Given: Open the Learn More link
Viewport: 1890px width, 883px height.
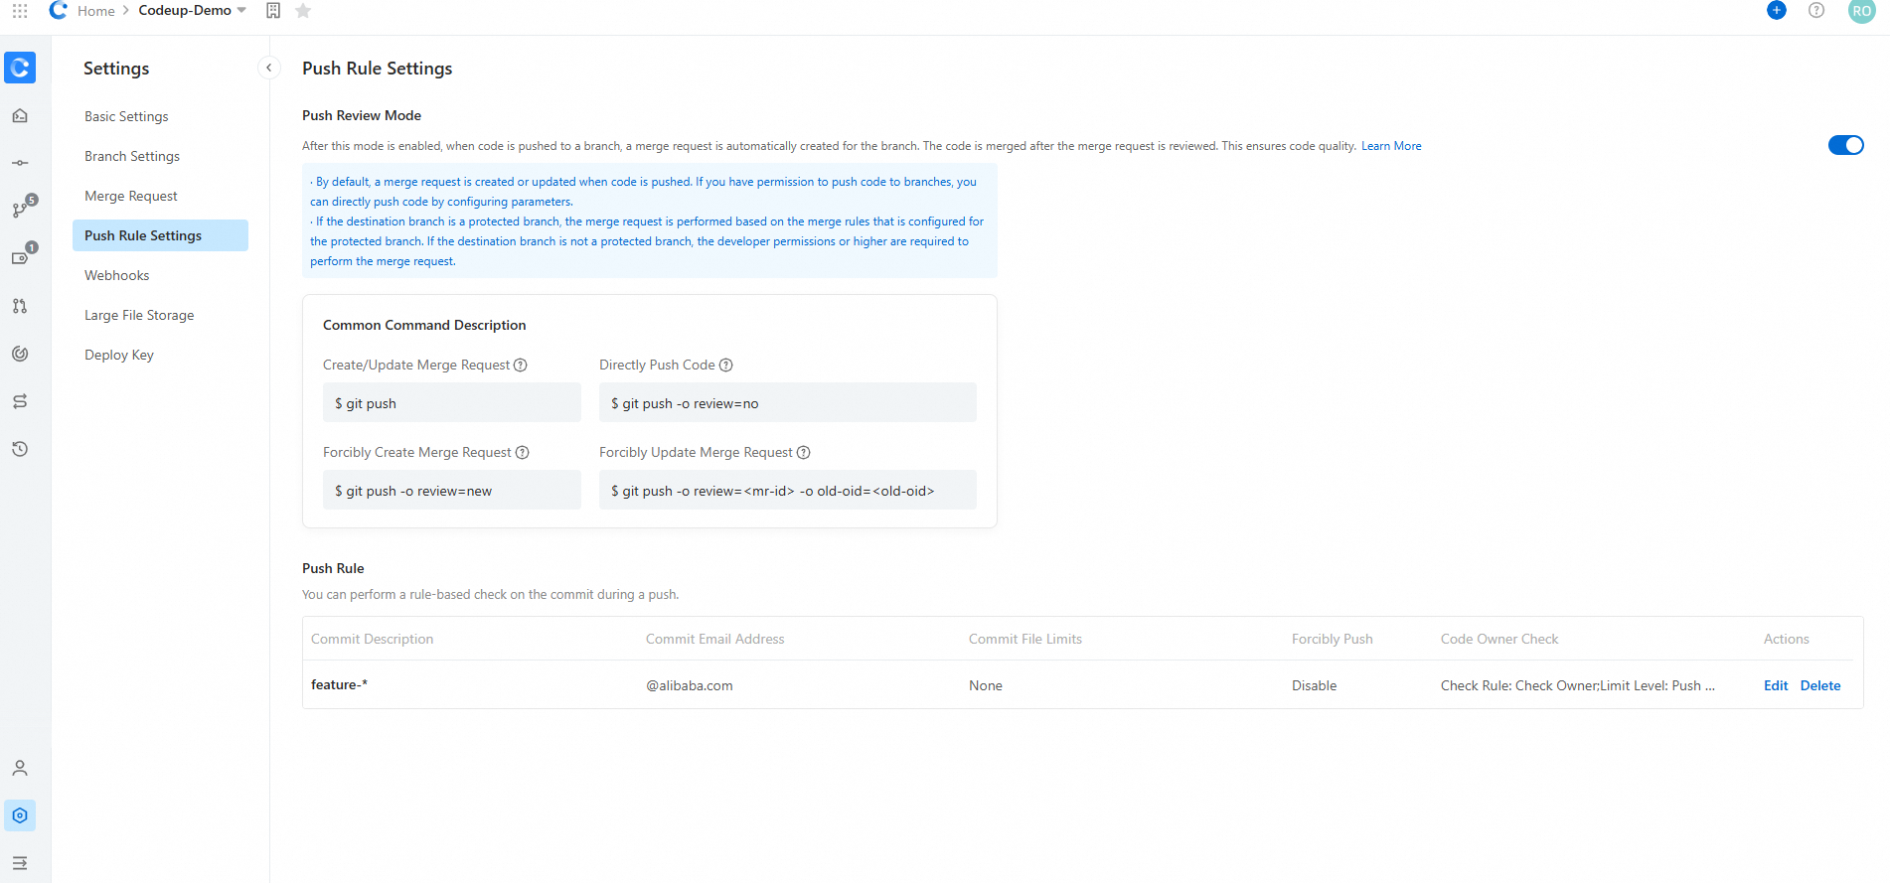Looking at the screenshot, I should click(1391, 146).
